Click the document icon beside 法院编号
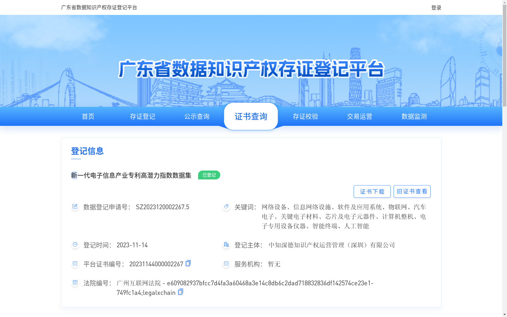 [75, 283]
